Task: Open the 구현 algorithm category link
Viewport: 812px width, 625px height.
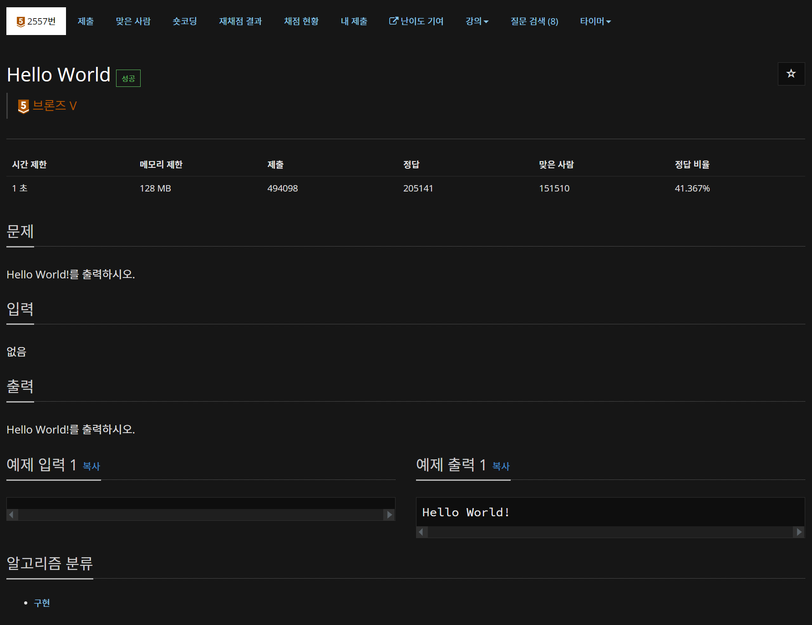Action: [42, 603]
